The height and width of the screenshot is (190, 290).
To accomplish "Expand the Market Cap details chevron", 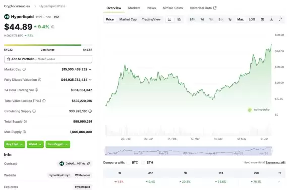I will (x=90, y=70).
